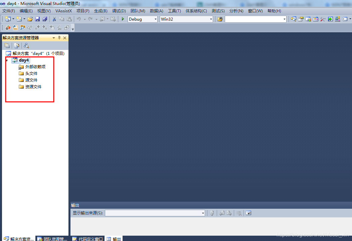
Task: Open Solution Explorer window position dropdown
Action: pos(54,38)
